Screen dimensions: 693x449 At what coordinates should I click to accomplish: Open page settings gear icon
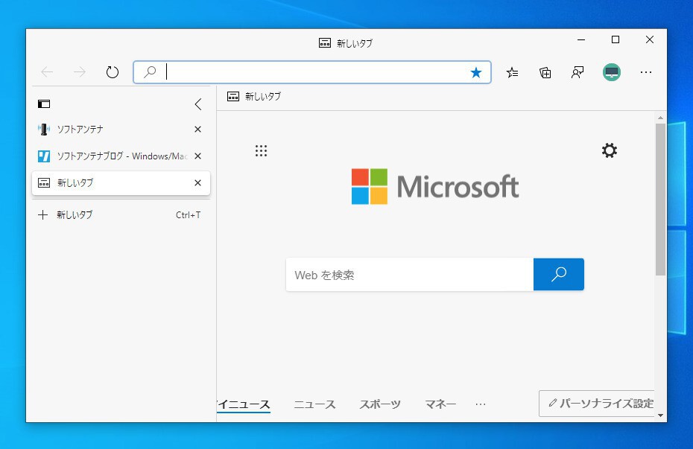(610, 150)
